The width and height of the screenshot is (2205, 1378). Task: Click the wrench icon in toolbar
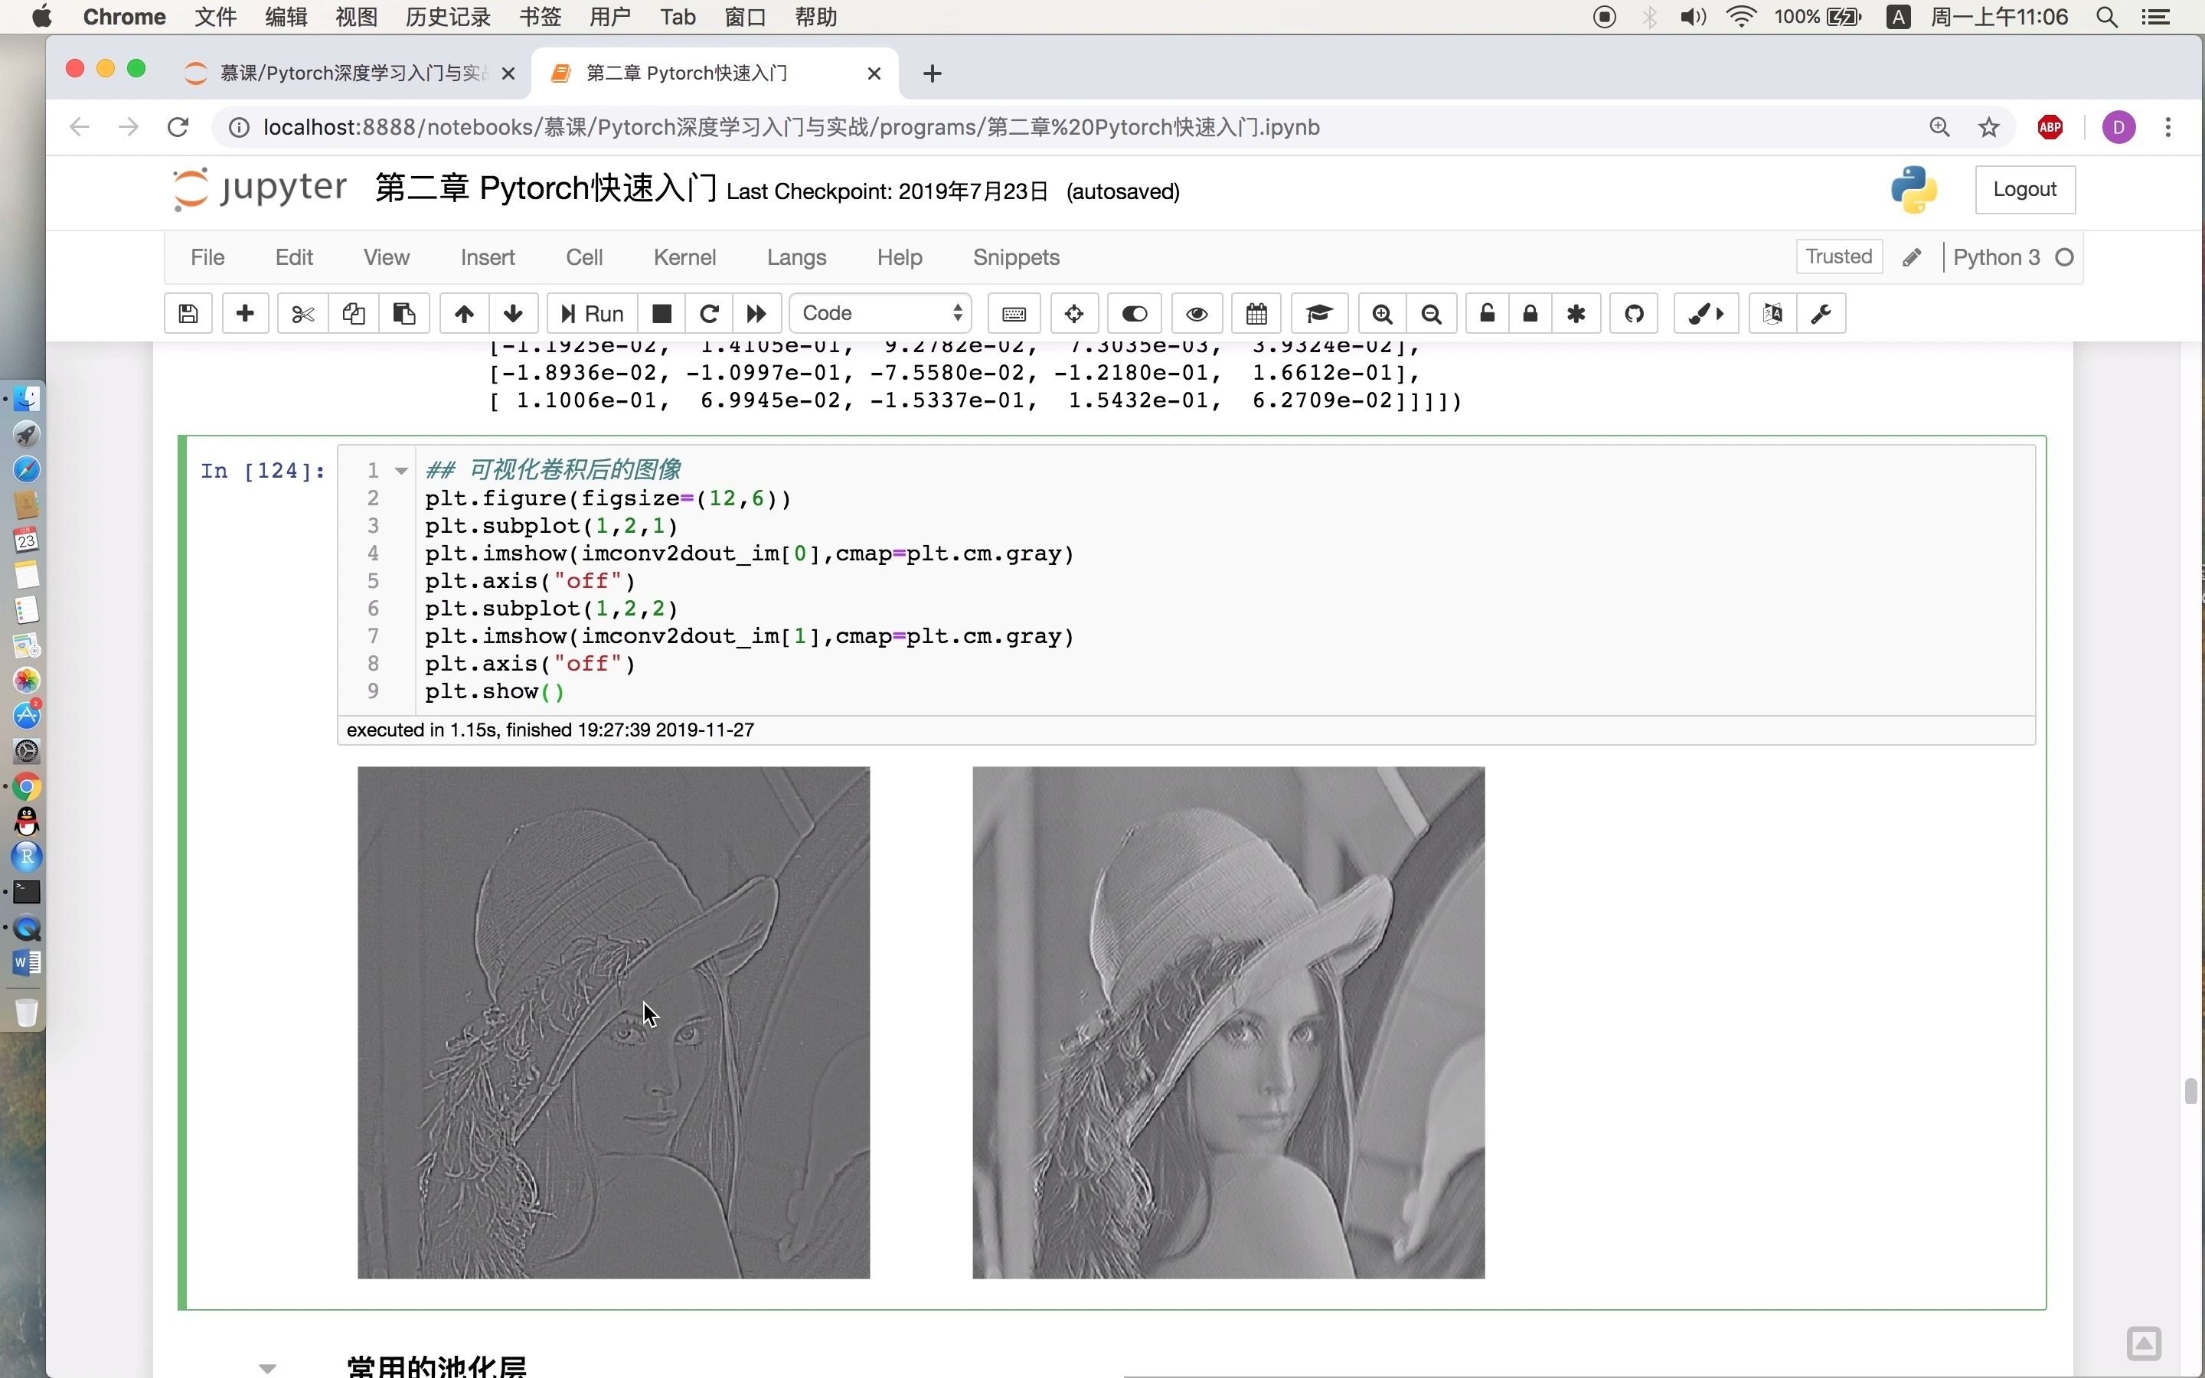click(x=1821, y=314)
